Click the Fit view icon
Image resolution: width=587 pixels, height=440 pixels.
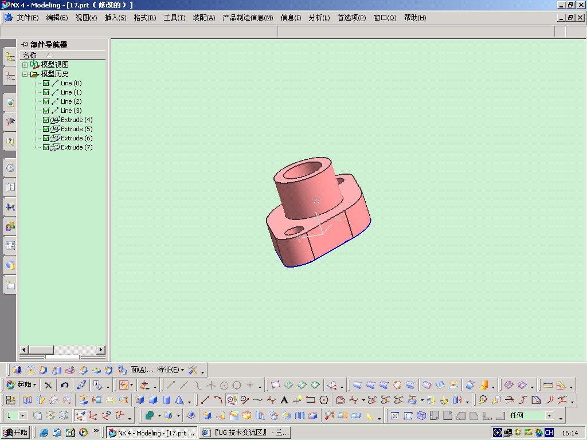point(394,416)
